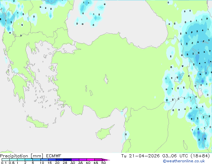The image size is (212, 164).
Task: Click the 0.5–1 mm legend color swatch
Action: (x=13, y=160)
